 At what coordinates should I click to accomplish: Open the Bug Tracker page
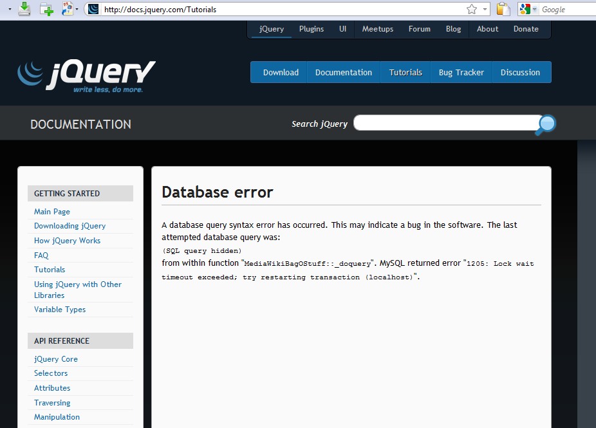[461, 73]
